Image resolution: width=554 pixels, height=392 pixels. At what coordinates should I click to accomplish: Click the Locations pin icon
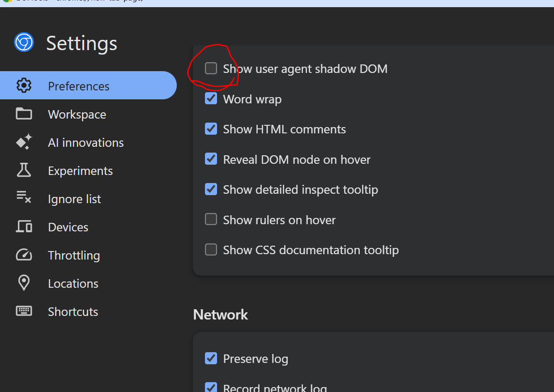[x=24, y=283]
